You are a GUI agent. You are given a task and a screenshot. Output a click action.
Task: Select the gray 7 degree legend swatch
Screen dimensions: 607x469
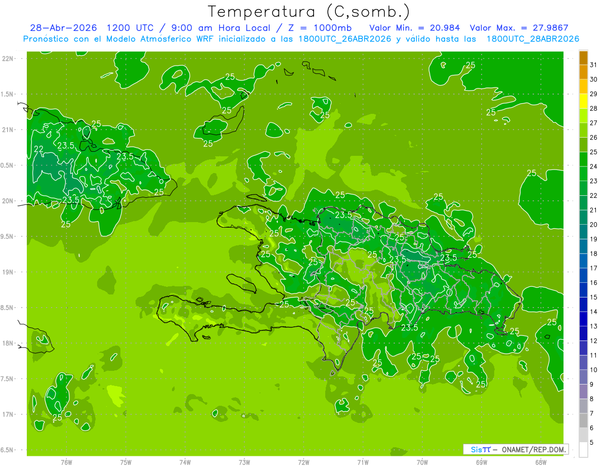click(583, 406)
